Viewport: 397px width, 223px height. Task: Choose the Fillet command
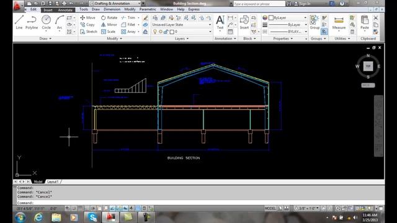128,25
